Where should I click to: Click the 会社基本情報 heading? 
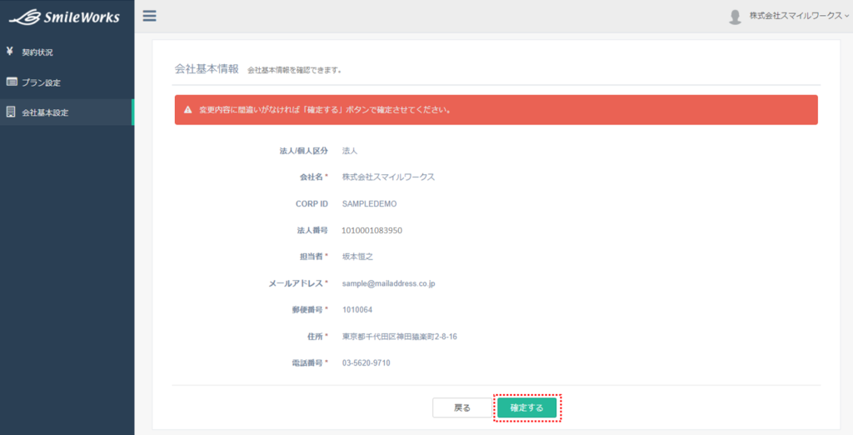[207, 69]
